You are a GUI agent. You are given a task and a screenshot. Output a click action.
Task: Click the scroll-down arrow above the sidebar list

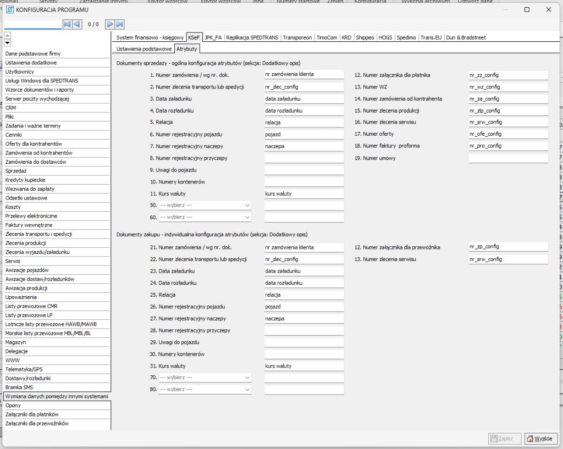tap(7, 43)
